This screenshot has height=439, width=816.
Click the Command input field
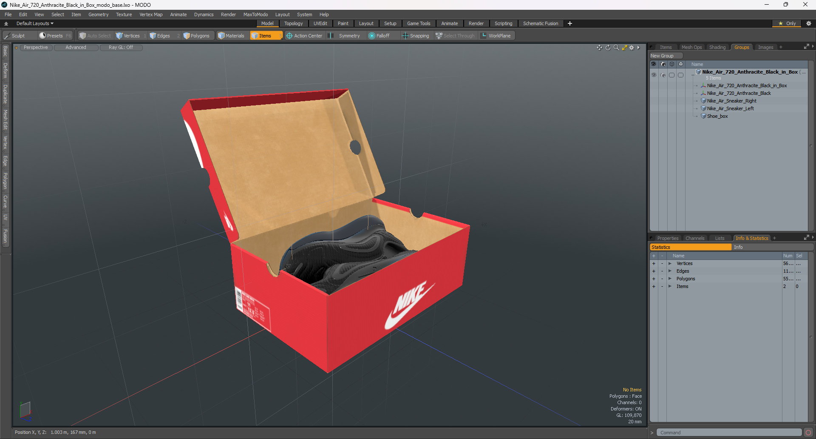click(x=729, y=433)
